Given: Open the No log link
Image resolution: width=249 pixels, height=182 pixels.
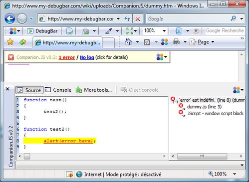Looking at the screenshot, I should [x=87, y=57].
